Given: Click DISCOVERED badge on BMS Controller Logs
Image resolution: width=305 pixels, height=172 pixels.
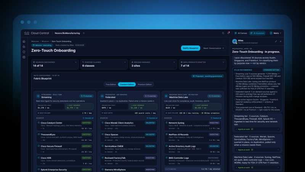Looking at the screenshot, I should (213, 158).
